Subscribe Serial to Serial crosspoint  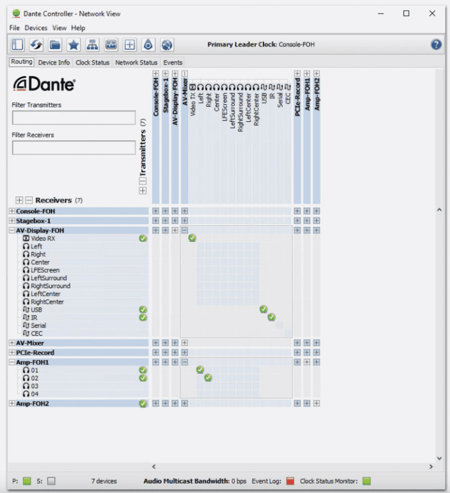click(x=280, y=325)
